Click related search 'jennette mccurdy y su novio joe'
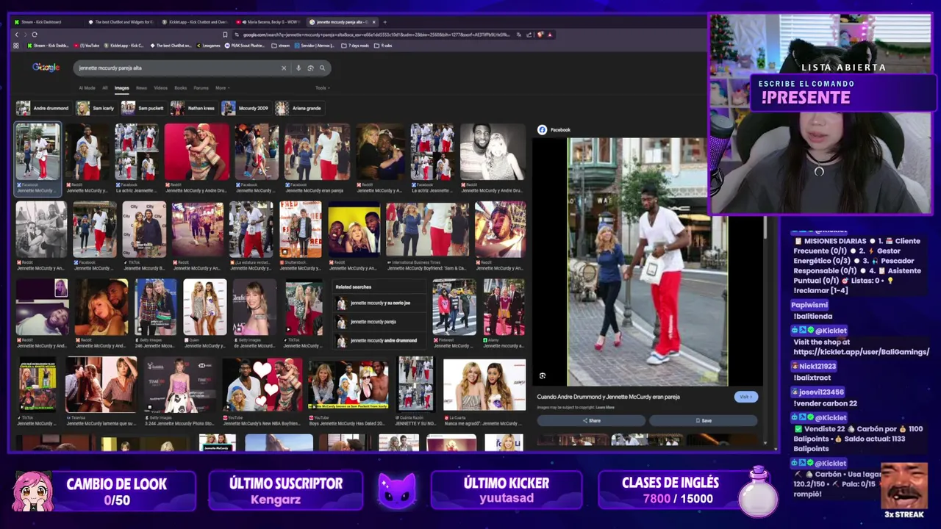The image size is (941, 529). (380, 303)
